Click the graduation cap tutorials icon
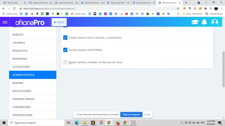225x126 pixels. tap(195, 22)
